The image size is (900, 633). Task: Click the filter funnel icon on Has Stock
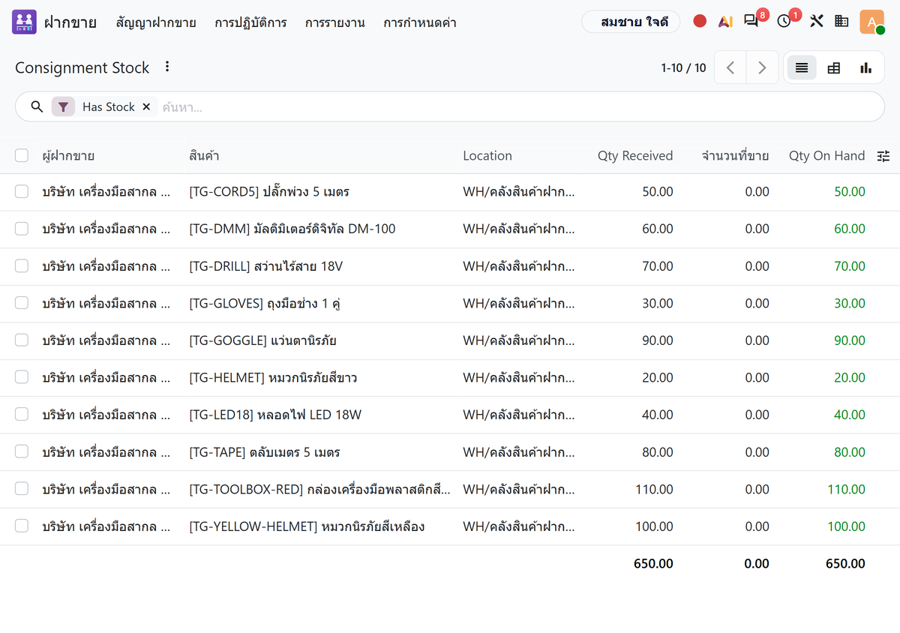64,106
